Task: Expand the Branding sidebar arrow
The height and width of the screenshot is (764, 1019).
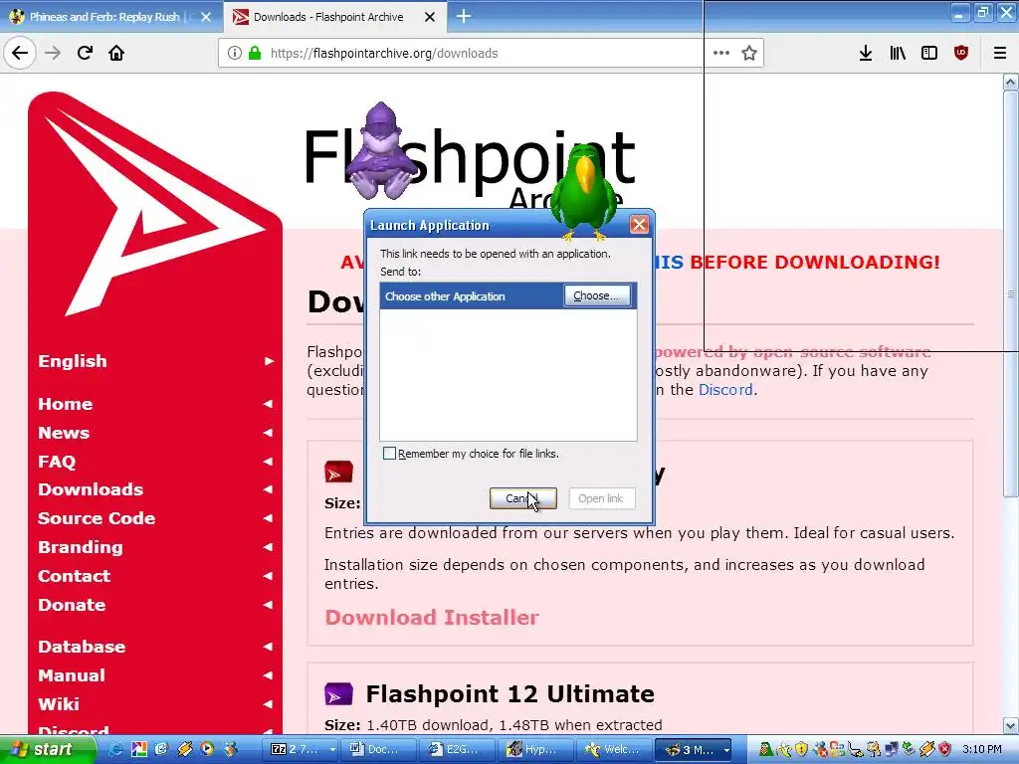Action: point(269,547)
